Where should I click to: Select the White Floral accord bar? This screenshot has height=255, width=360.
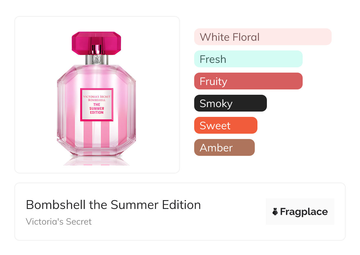(x=262, y=37)
